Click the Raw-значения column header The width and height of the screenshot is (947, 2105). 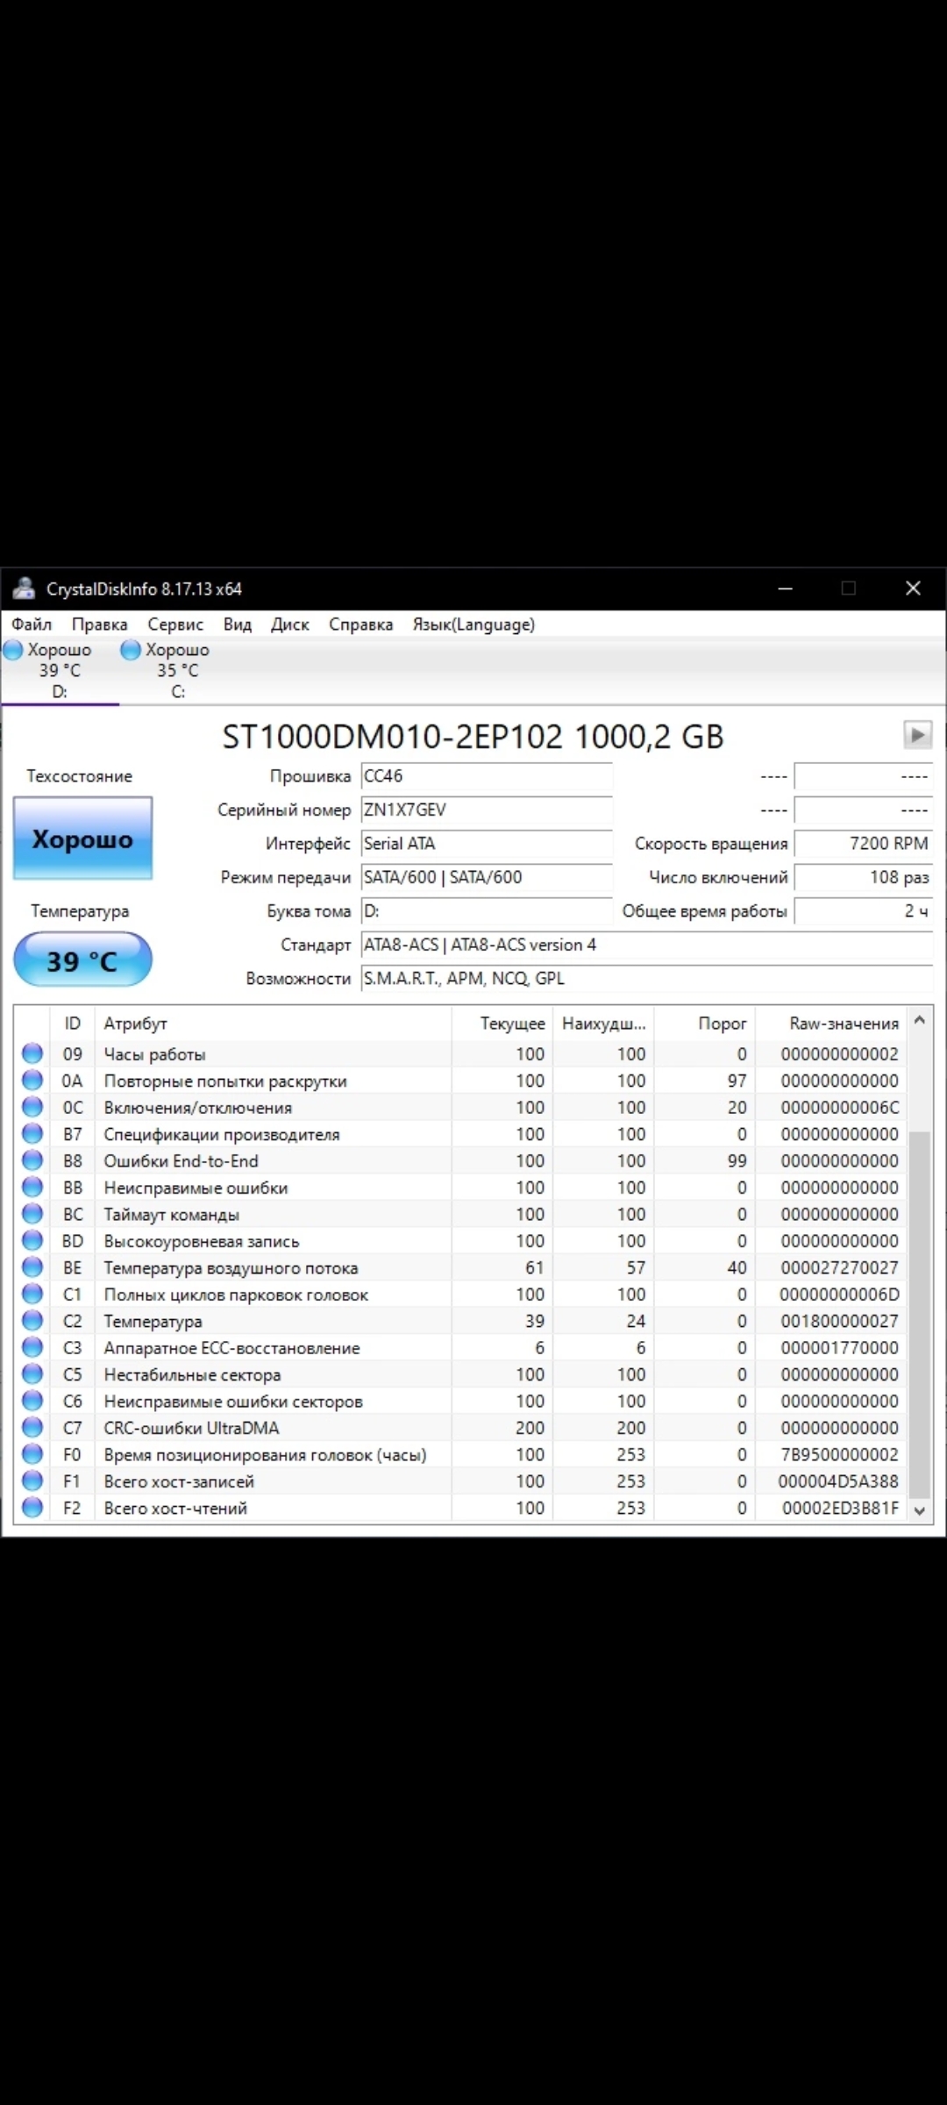(x=831, y=1024)
